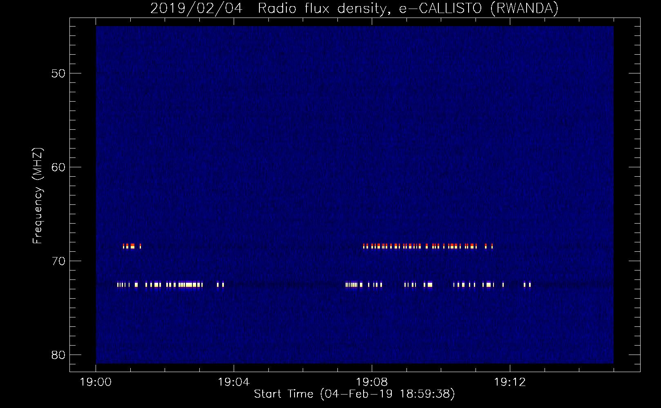Click the 70 MHz frequency tick label
The image size is (661, 408).
click(58, 261)
